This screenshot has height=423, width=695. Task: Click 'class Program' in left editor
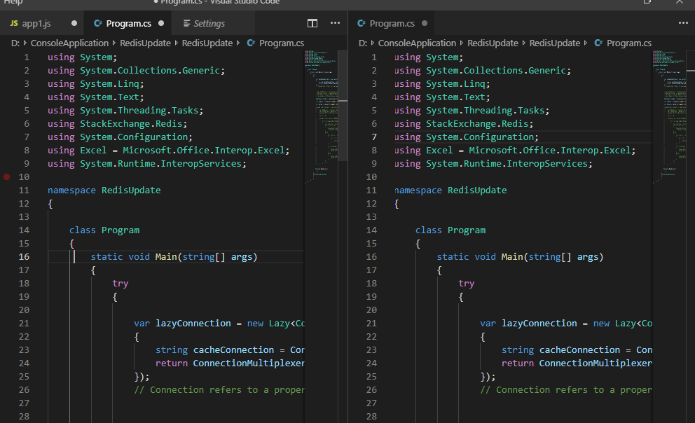(x=104, y=230)
